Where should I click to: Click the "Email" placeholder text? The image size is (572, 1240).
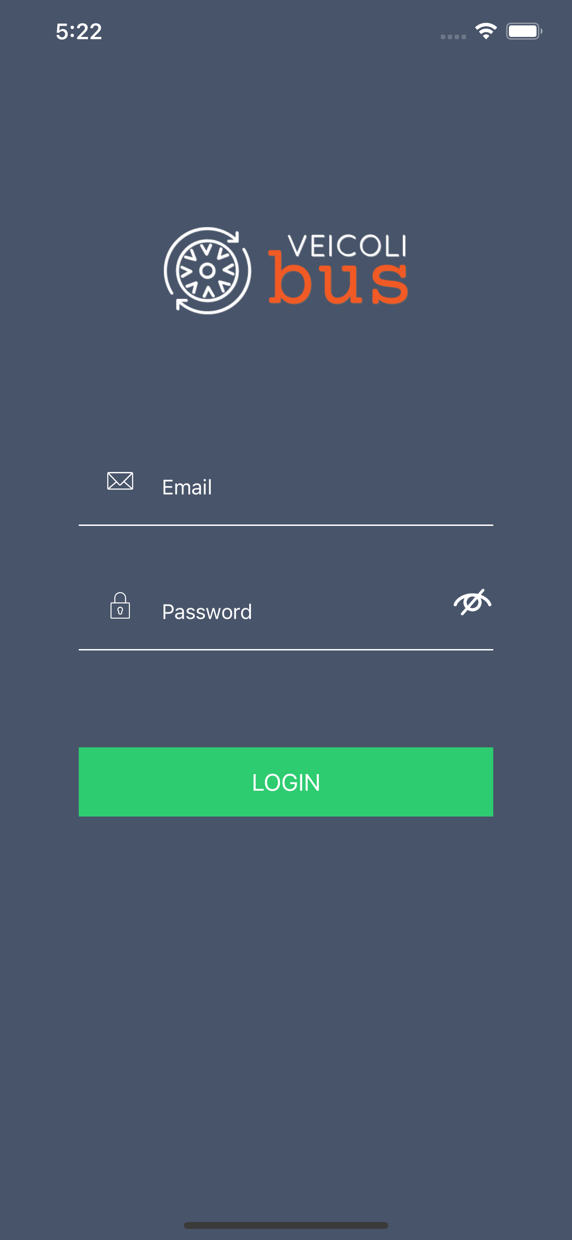(187, 487)
